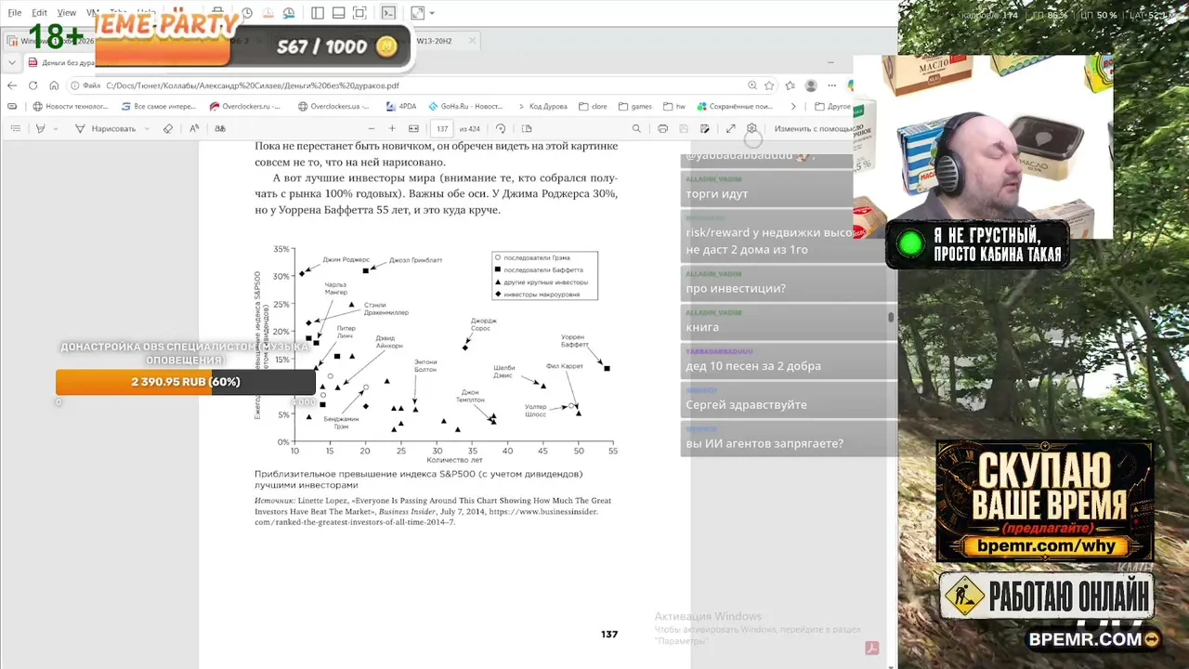This screenshot has width=1189, height=669.
Task: Take a VM snapshot clock icon
Action: [x=247, y=13]
